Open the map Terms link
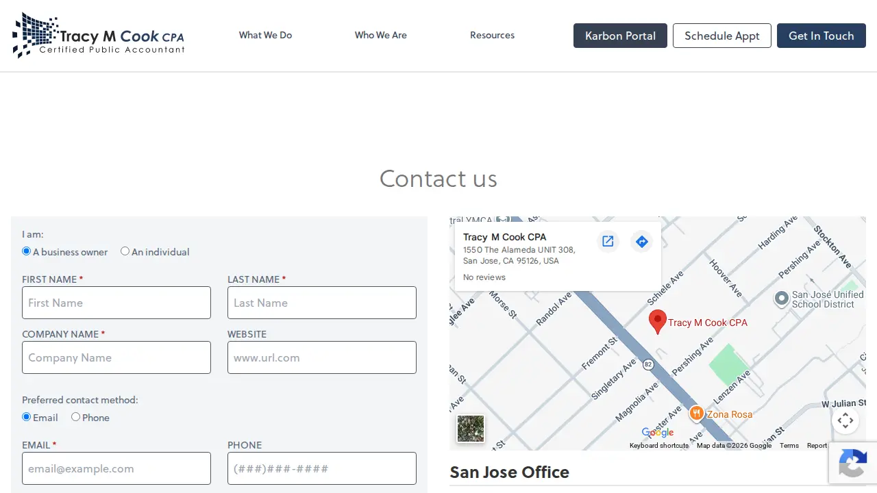877x493 pixels. (x=789, y=446)
